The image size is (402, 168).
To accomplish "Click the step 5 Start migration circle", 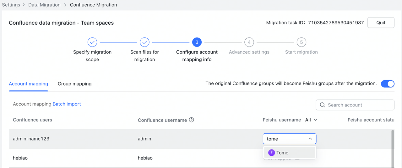I will [x=301, y=42].
